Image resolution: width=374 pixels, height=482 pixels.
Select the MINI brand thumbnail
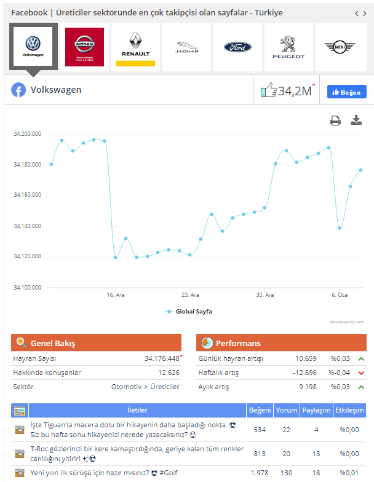coord(340,47)
